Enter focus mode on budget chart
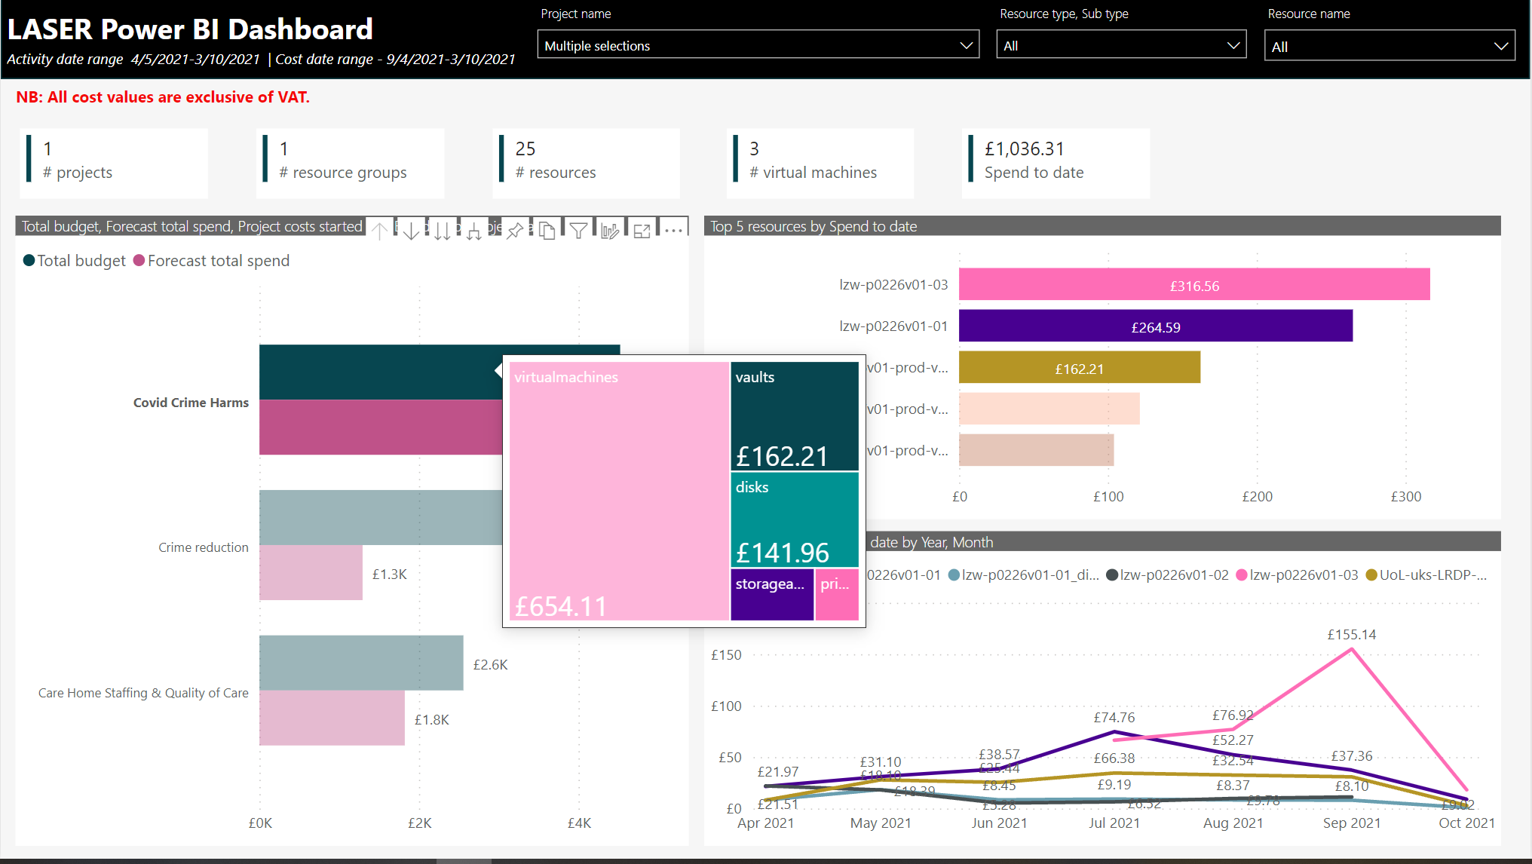Image resolution: width=1532 pixels, height=864 pixels. click(x=642, y=230)
